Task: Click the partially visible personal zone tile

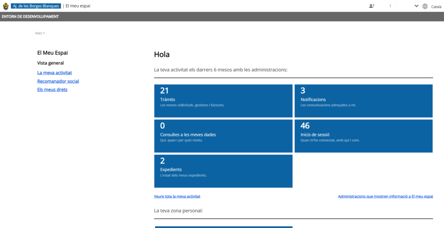Action: tap(223, 227)
